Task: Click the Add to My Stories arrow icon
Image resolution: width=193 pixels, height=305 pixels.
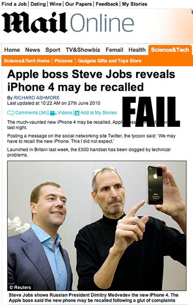Action: (77, 113)
